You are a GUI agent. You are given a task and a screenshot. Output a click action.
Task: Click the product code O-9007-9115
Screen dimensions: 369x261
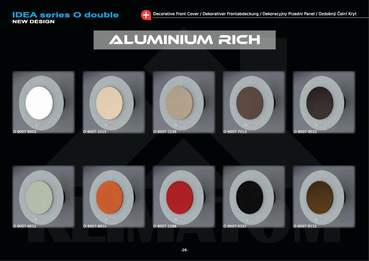[x=305, y=226]
